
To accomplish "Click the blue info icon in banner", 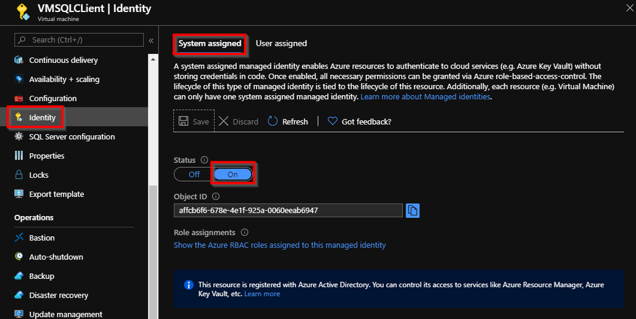I will click(x=188, y=285).
